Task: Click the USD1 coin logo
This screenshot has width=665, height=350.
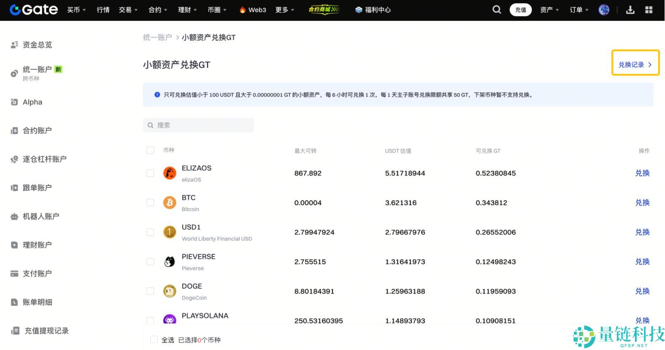Action: (169, 232)
